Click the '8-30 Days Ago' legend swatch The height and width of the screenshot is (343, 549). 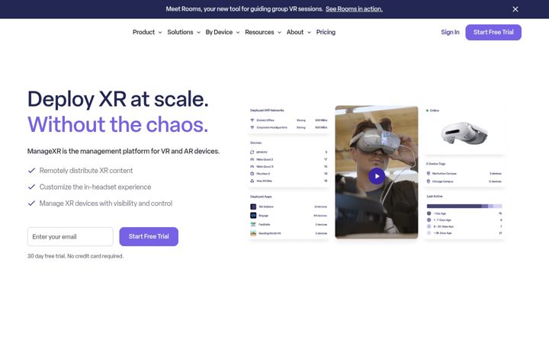click(429, 226)
